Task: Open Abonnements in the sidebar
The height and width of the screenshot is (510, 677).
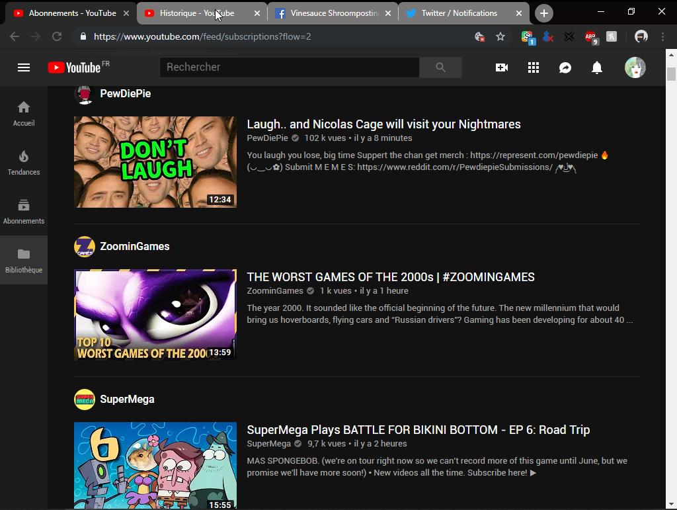Action: click(x=24, y=211)
